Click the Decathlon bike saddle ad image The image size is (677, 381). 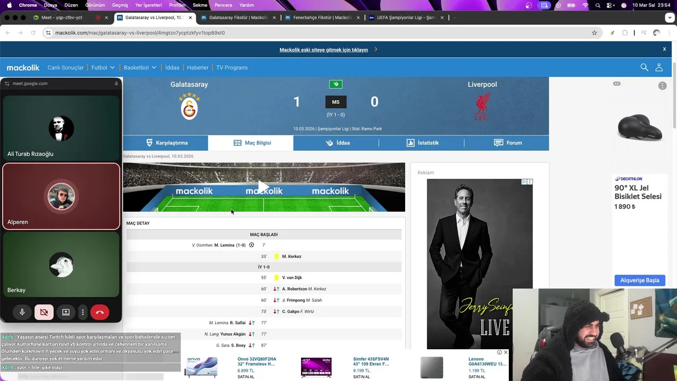639,127
